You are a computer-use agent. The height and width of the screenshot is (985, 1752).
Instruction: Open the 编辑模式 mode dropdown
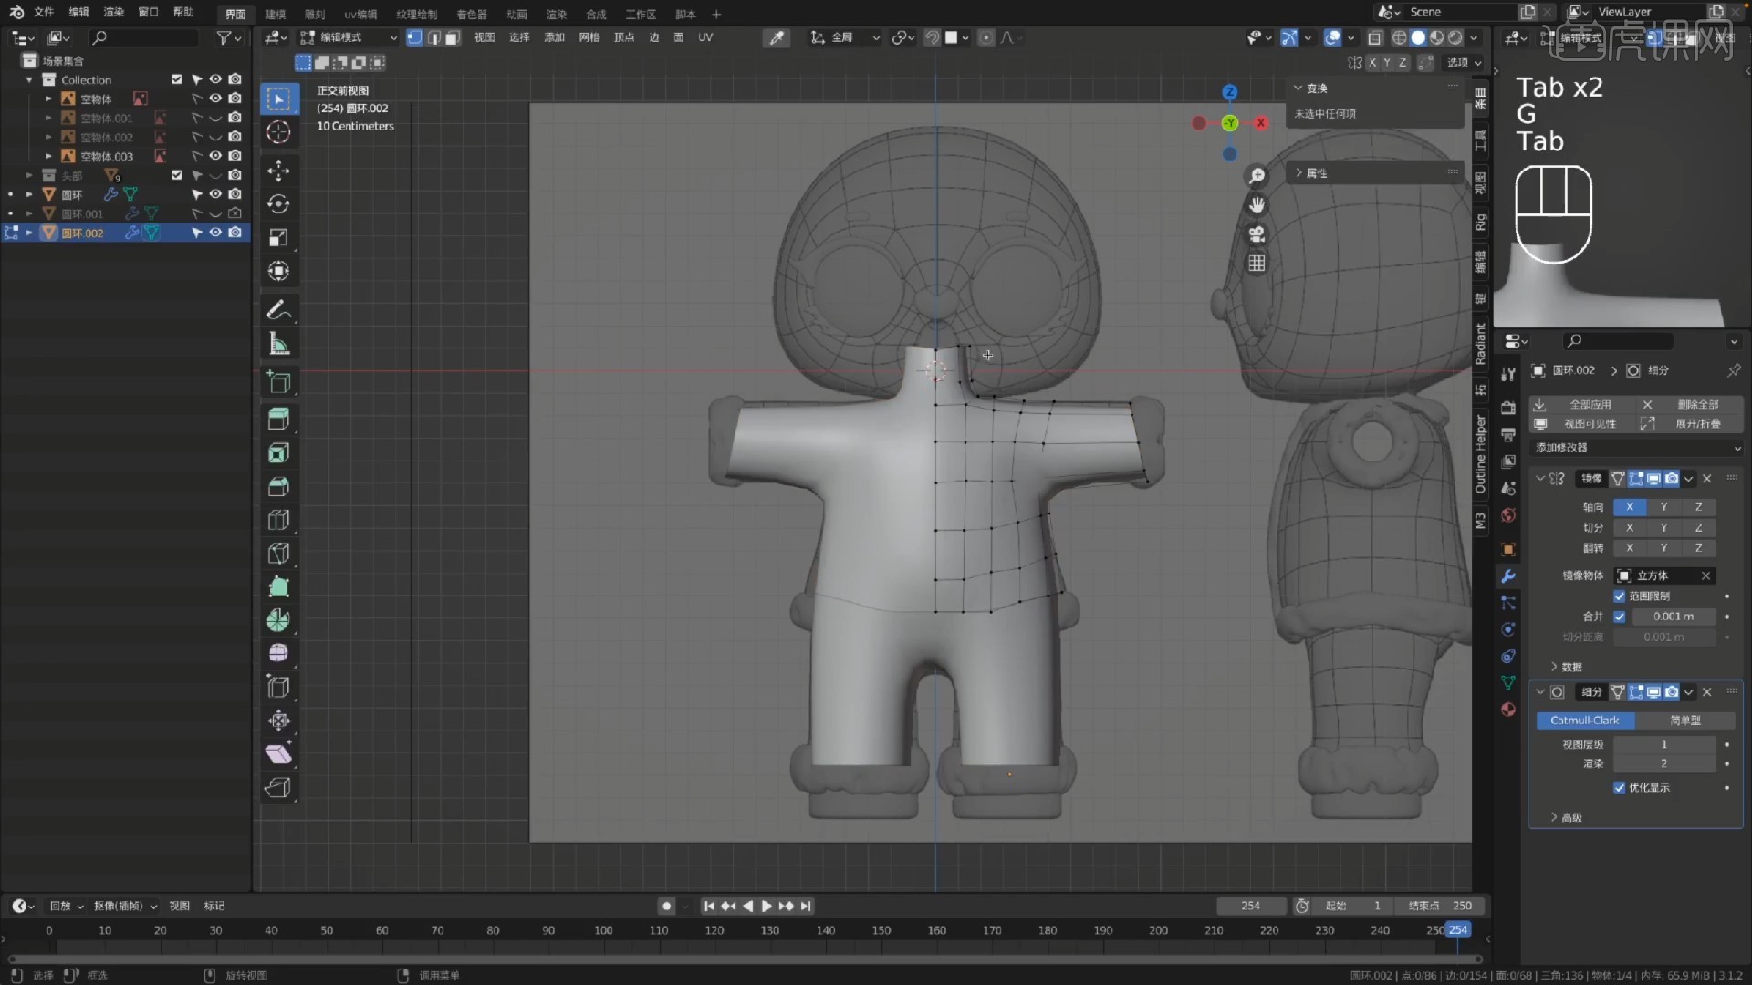point(349,37)
